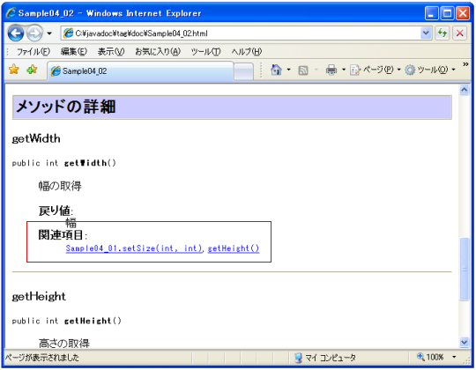Click the Print icon

pyautogui.click(x=331, y=70)
